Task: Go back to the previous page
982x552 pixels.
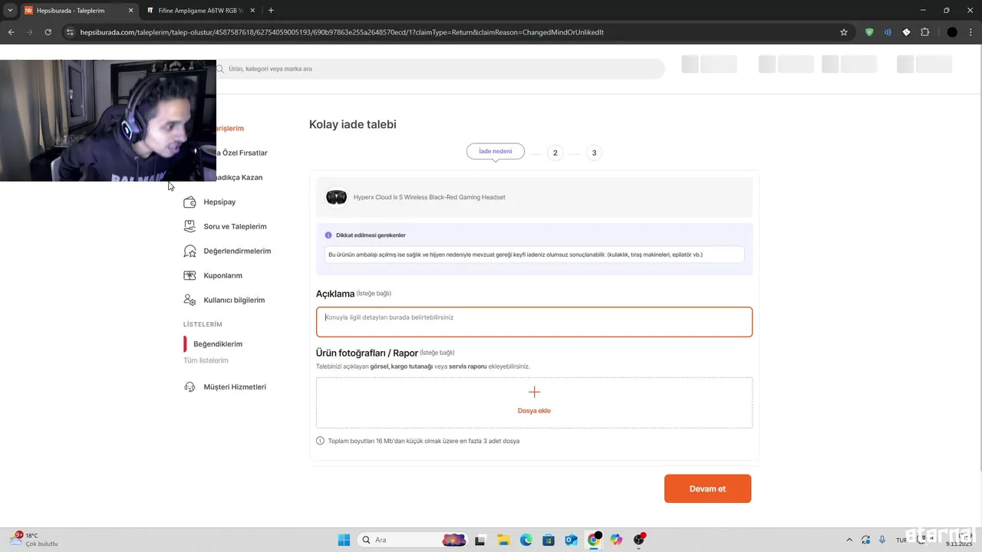Action: pos(11,32)
